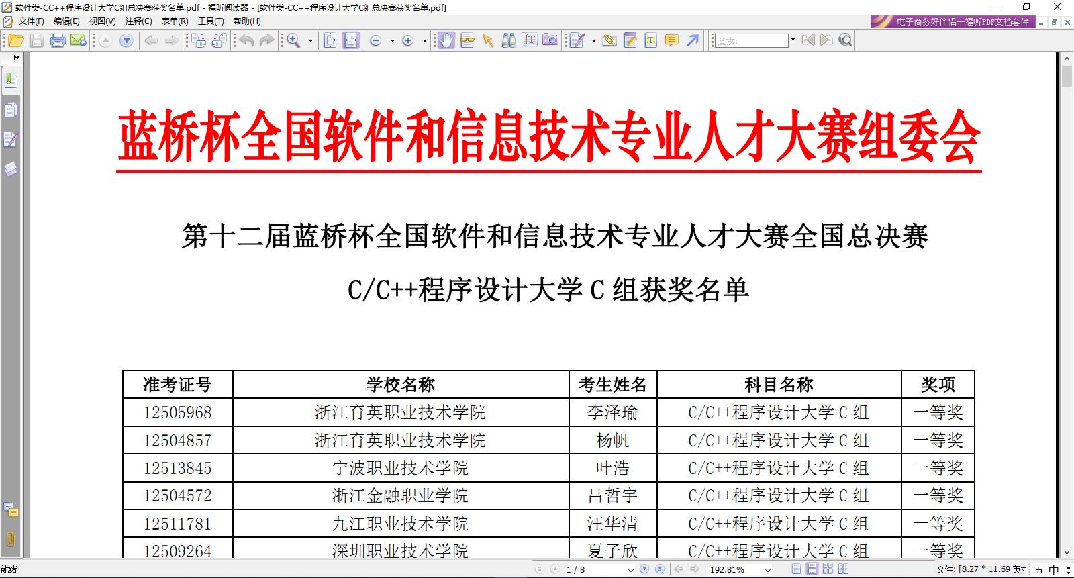Click the Print icon in toolbar

pyautogui.click(x=58, y=41)
